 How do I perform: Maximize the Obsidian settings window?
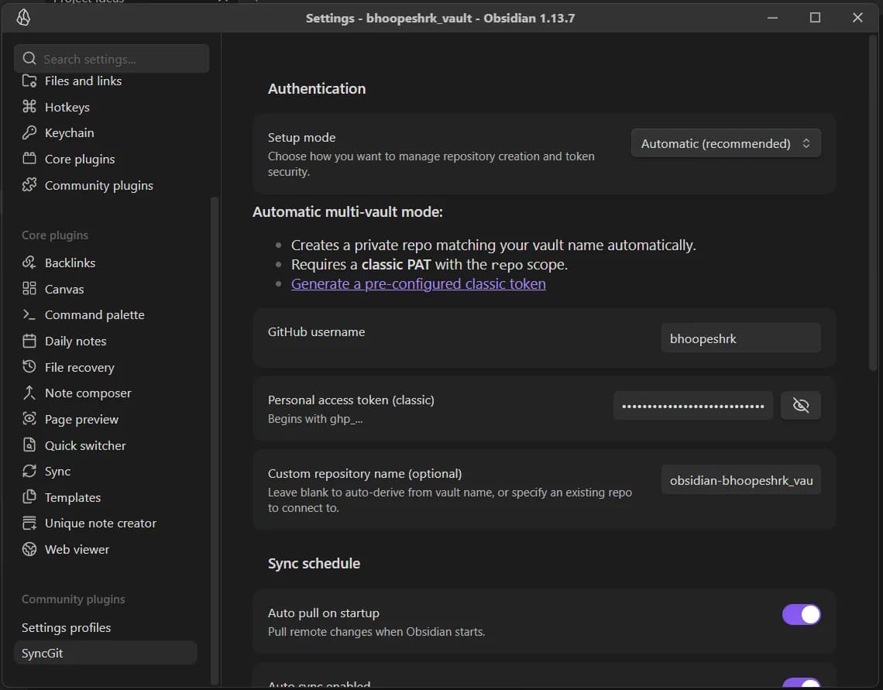[814, 18]
